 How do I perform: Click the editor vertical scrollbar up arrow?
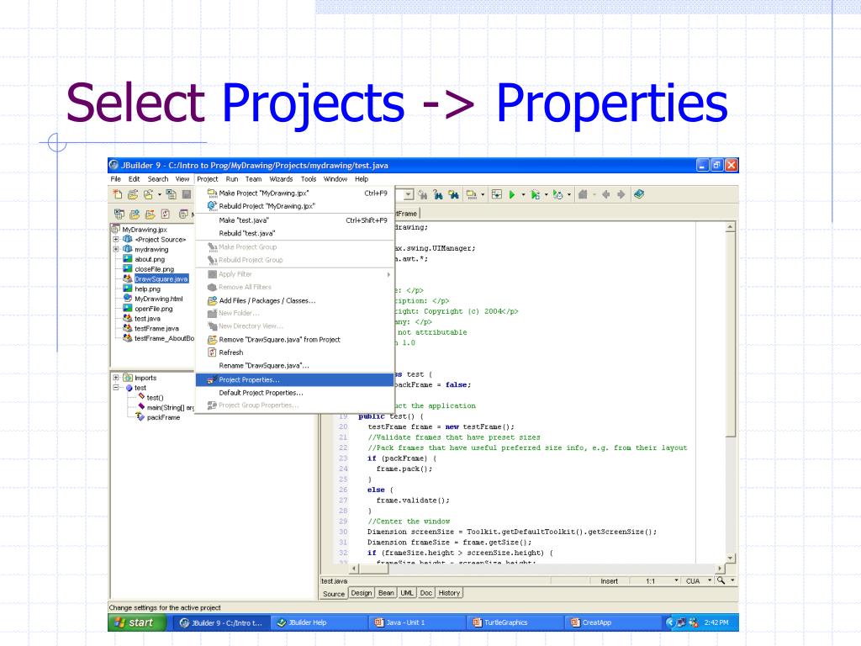coord(731,227)
